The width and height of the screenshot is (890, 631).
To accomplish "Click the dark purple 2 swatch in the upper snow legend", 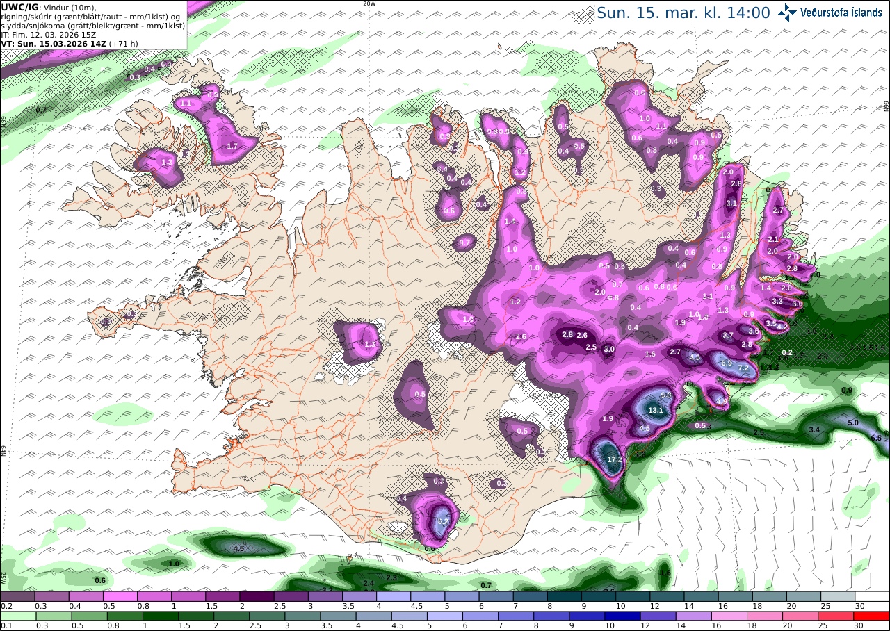I will [257, 596].
